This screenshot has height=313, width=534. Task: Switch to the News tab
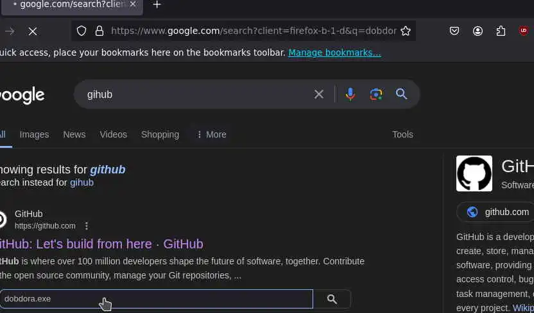coord(74,134)
